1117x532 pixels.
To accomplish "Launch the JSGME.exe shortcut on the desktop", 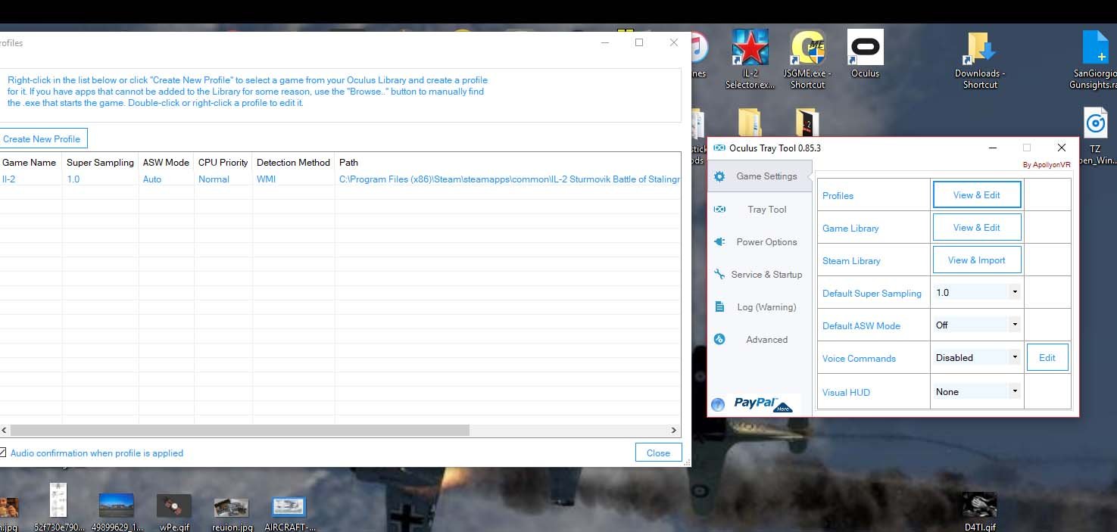I will pos(807,59).
